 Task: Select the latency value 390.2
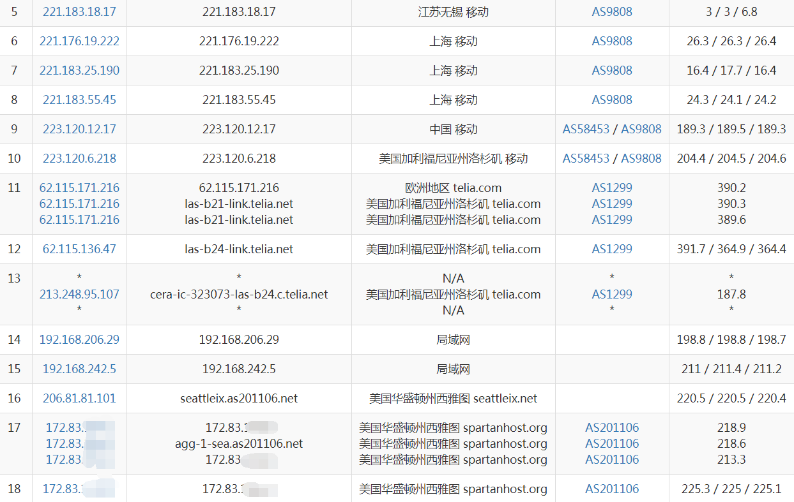tap(731, 188)
